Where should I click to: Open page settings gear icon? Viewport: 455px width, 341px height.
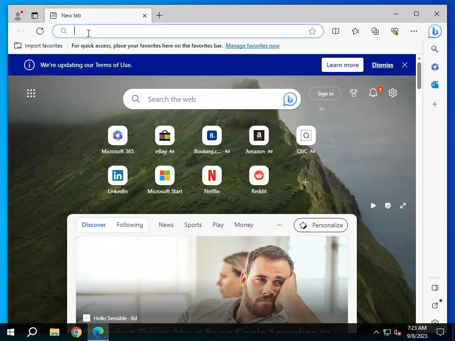[393, 93]
